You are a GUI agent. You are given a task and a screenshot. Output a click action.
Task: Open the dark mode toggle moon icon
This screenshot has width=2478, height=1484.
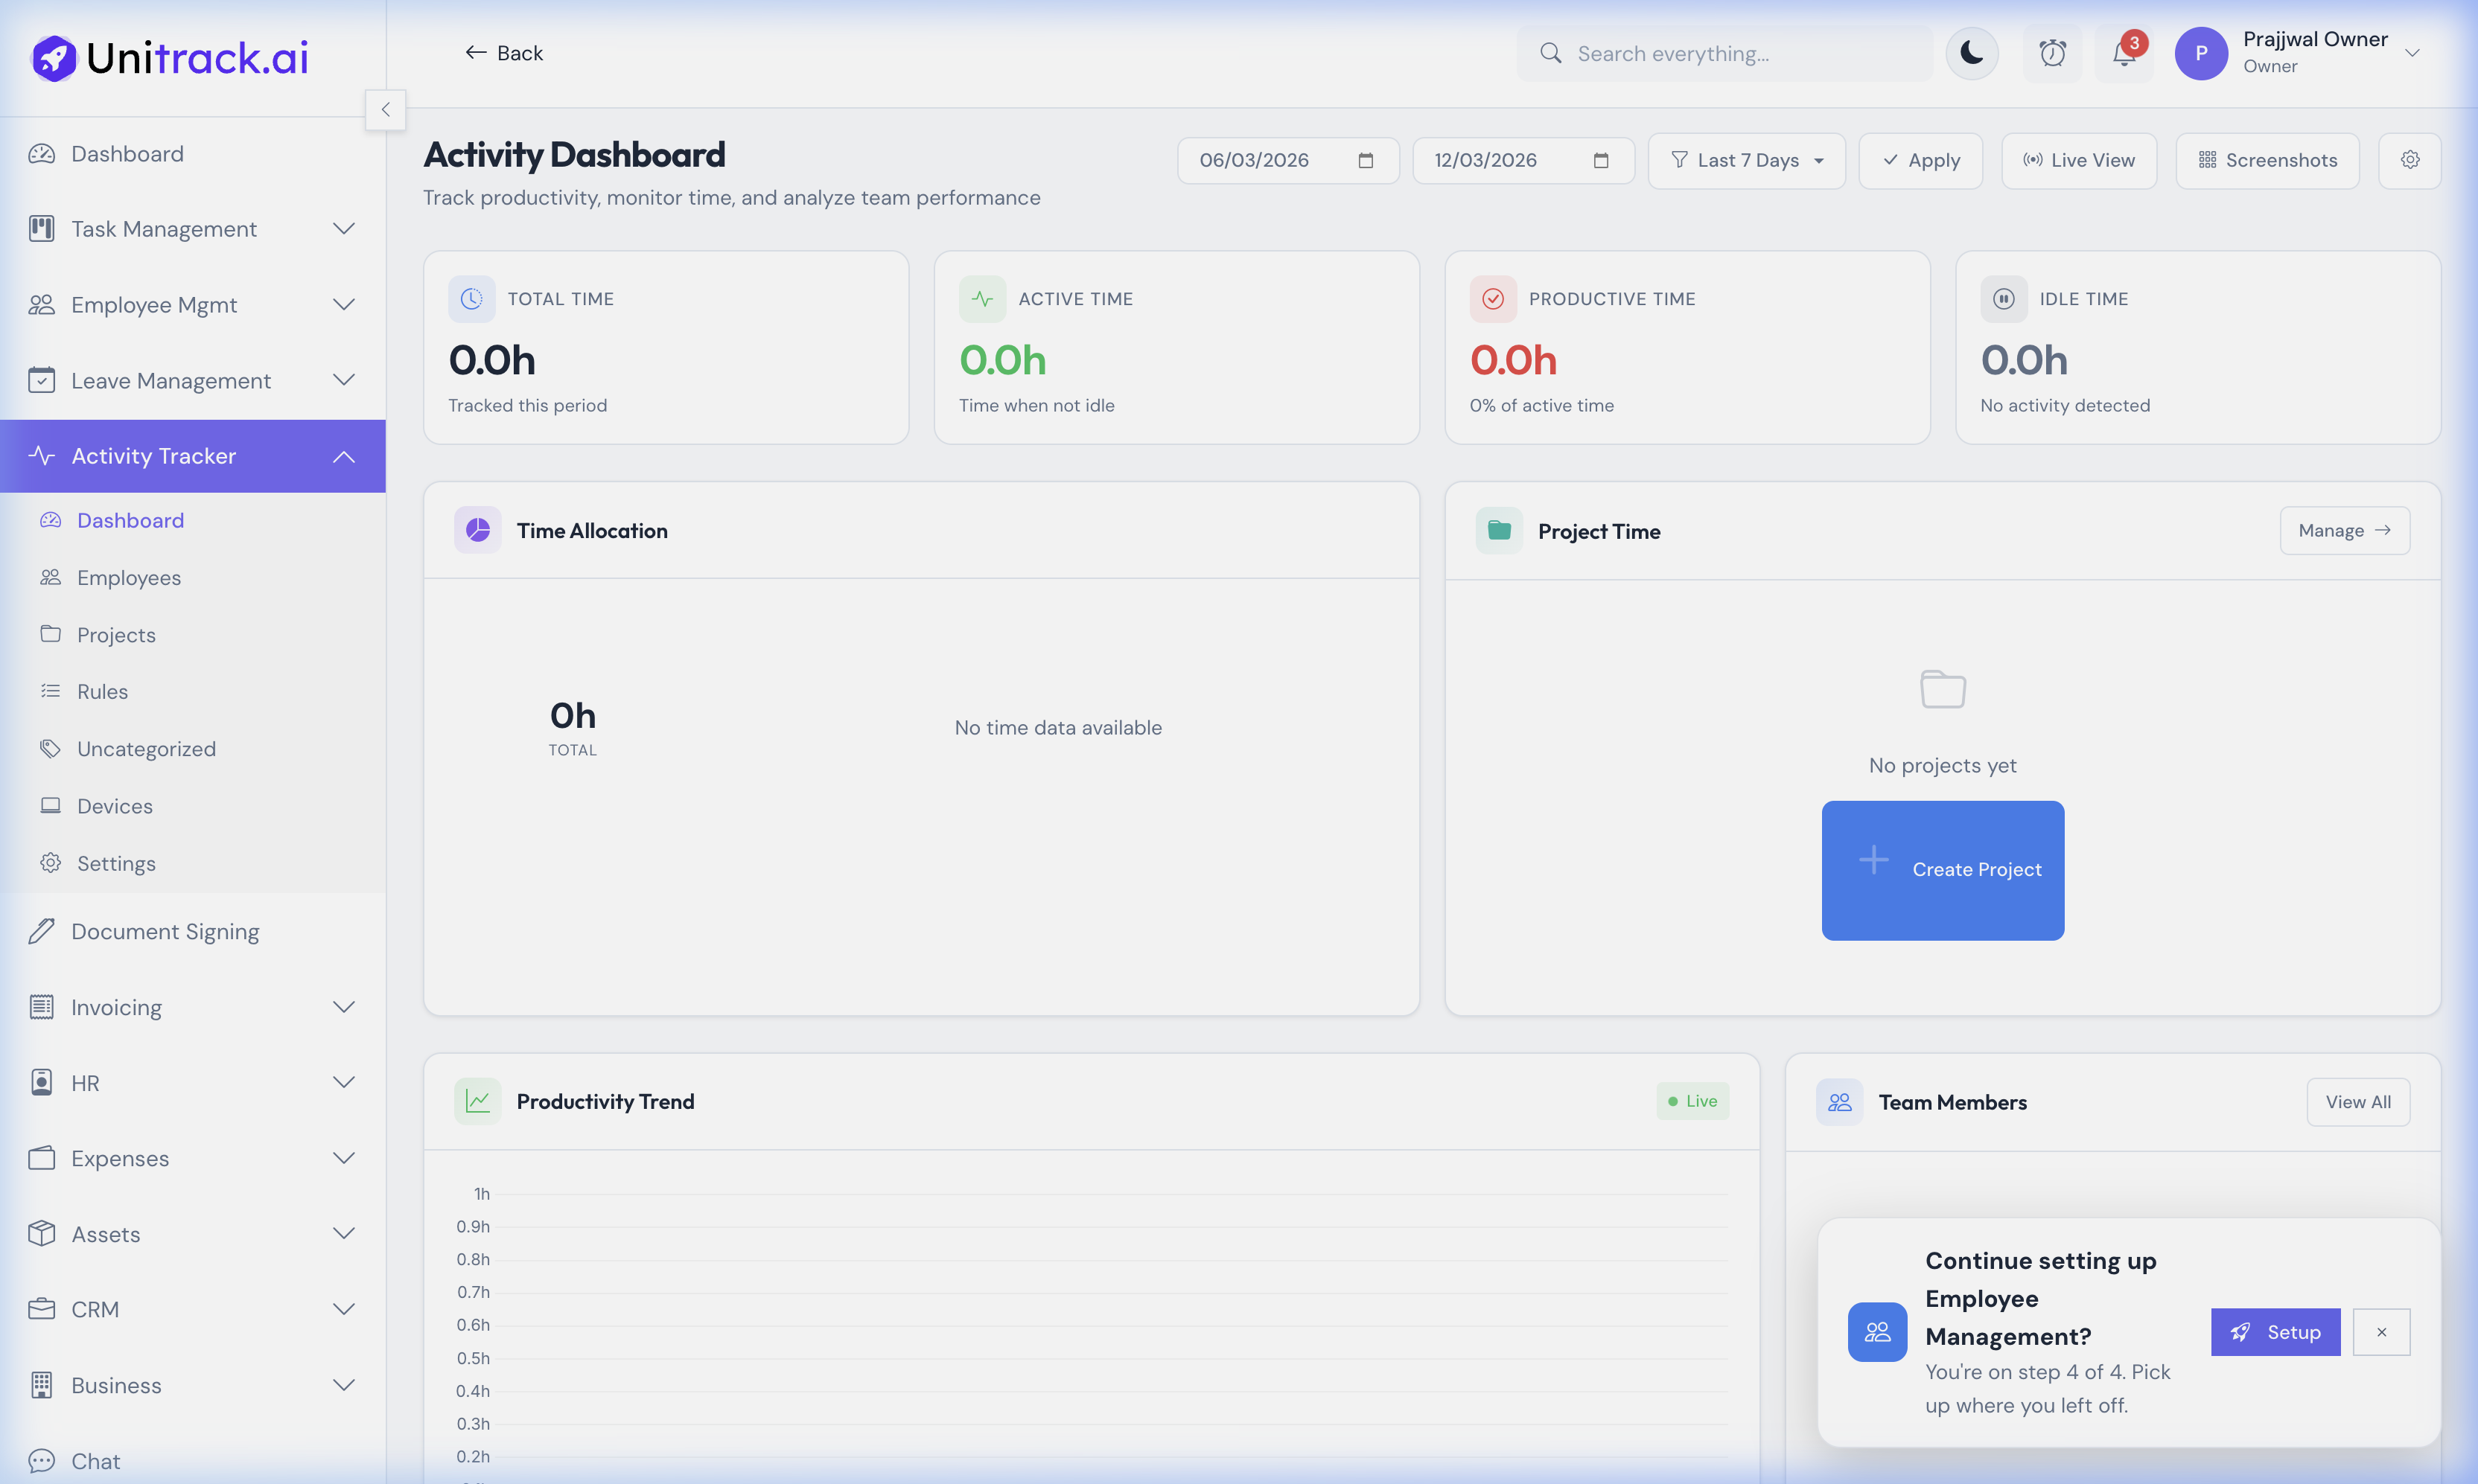(1971, 53)
